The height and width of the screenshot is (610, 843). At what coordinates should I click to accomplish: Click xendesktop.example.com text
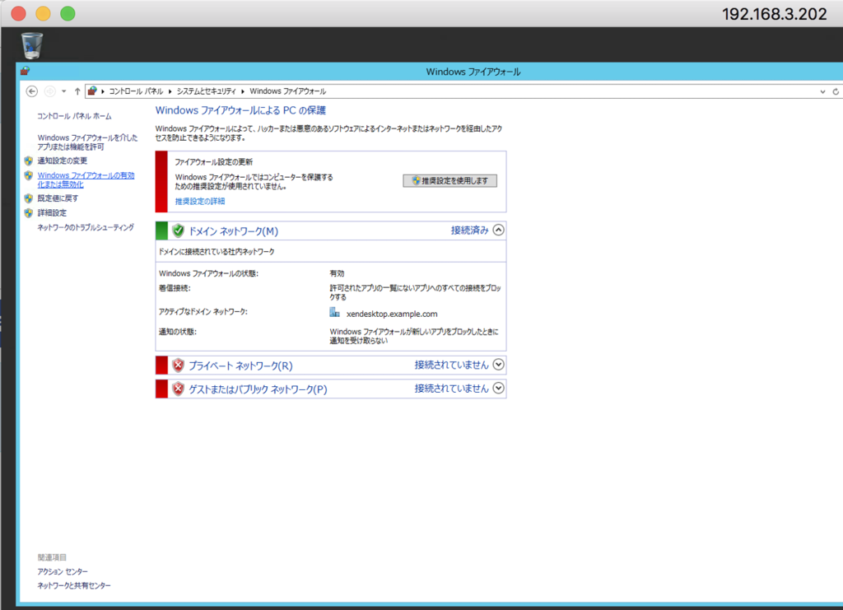coord(392,314)
